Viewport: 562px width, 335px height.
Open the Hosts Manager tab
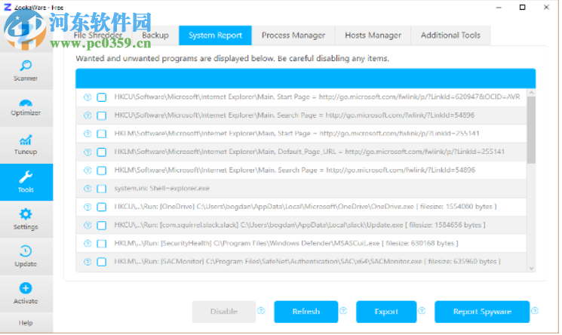(373, 35)
